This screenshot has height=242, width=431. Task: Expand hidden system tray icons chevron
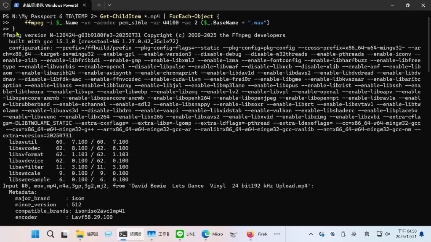pyautogui.click(x=311, y=234)
